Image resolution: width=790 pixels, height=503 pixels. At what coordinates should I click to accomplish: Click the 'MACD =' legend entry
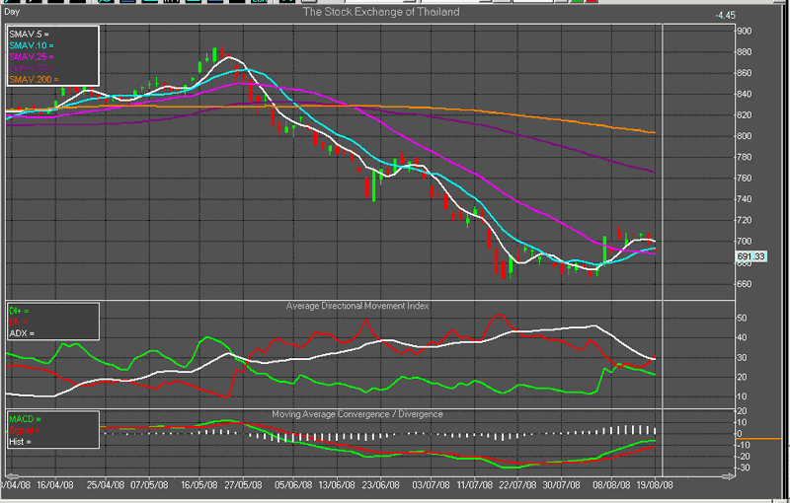coord(26,419)
